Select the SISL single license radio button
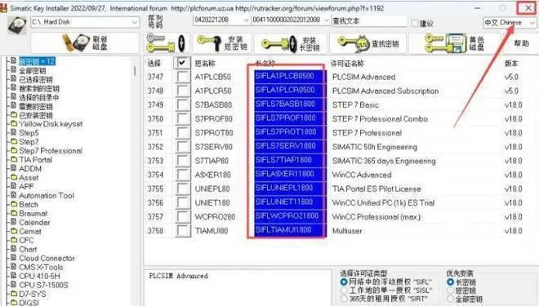 pos(344,290)
